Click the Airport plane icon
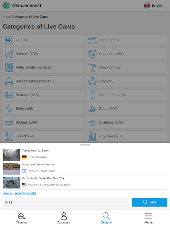The width and height of the screenshot is (170, 227). click(x=93, y=40)
